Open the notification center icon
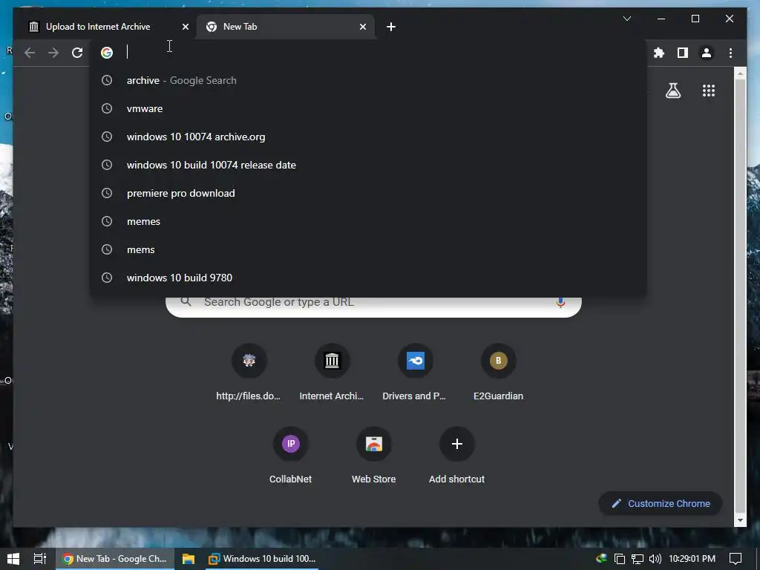Image resolution: width=760 pixels, height=570 pixels. [x=736, y=559]
